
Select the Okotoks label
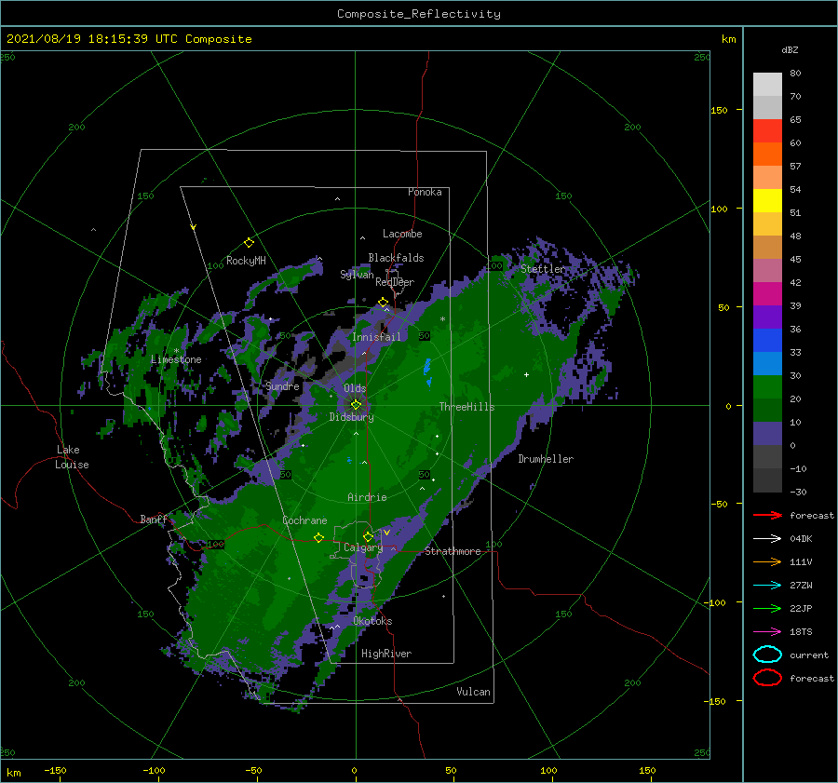(372, 621)
